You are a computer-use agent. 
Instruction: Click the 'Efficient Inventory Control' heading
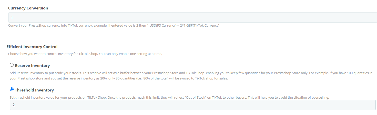pos(32,47)
